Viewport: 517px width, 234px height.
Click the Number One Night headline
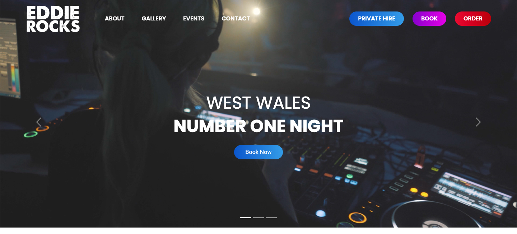[258, 126]
